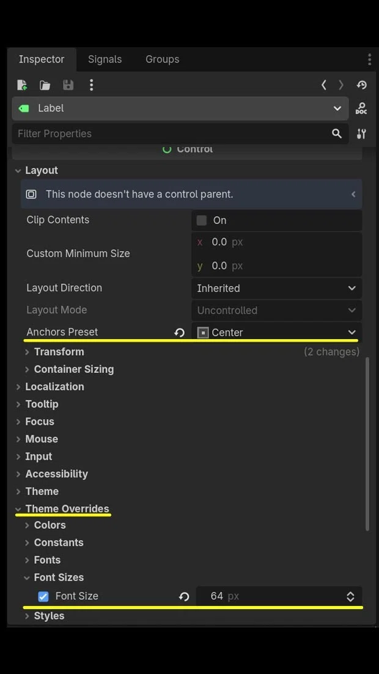
Task: Expand the Tooltip section
Action: point(42,404)
